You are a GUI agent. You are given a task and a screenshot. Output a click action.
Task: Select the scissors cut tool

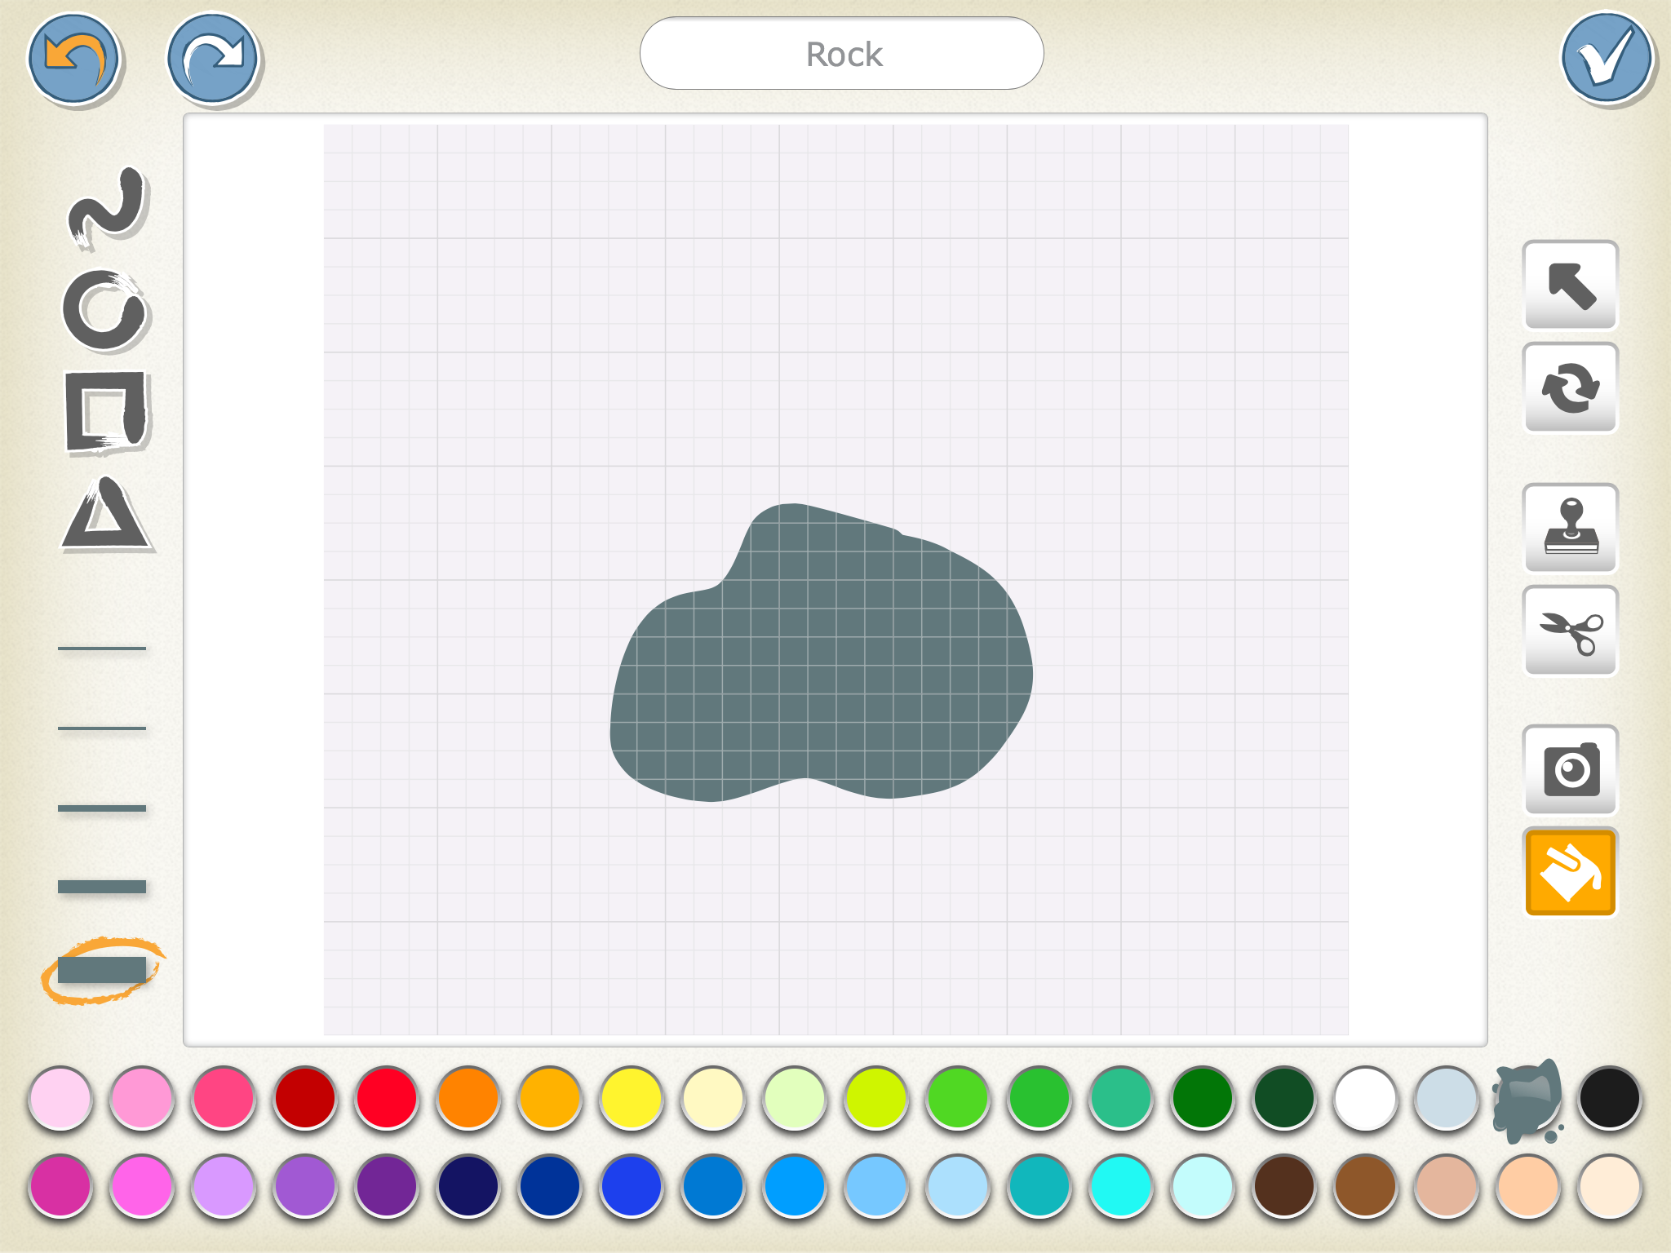(x=1571, y=631)
